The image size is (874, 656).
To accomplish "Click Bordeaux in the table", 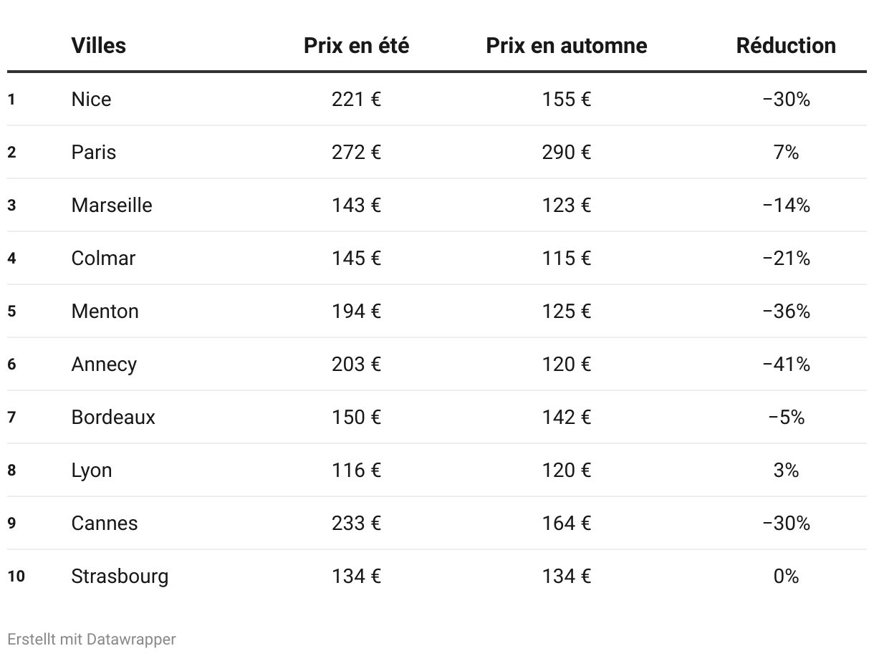I will [113, 417].
